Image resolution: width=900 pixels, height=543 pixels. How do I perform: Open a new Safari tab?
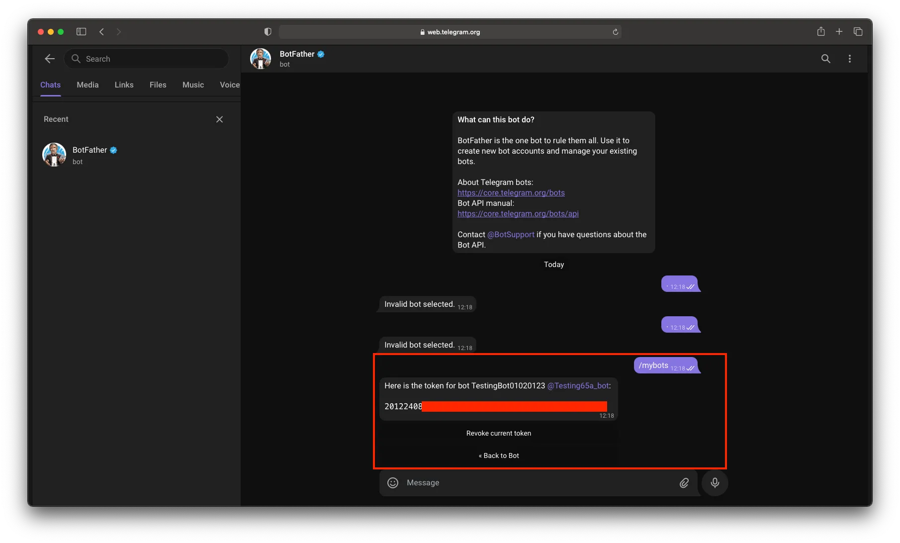pos(839,32)
